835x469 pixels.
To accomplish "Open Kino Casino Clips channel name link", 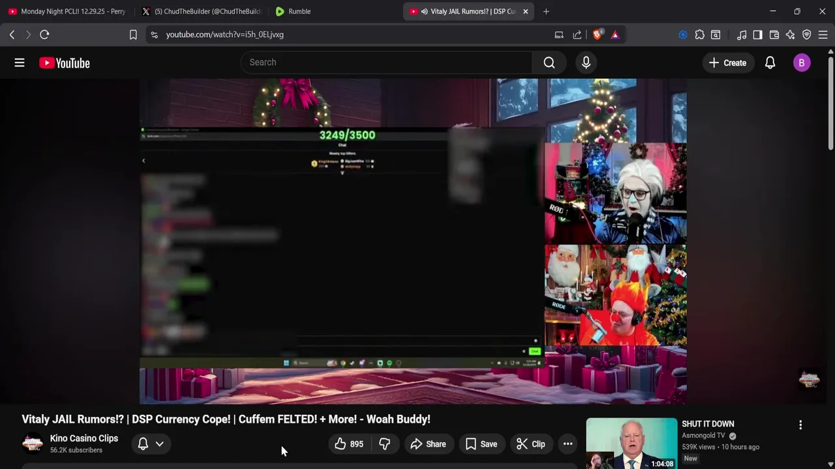I will click(x=84, y=438).
